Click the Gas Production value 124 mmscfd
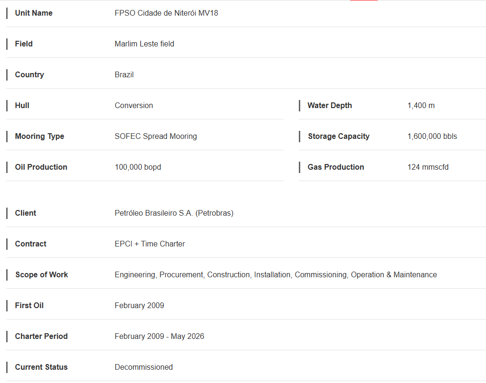The image size is (486, 383). 428,167
